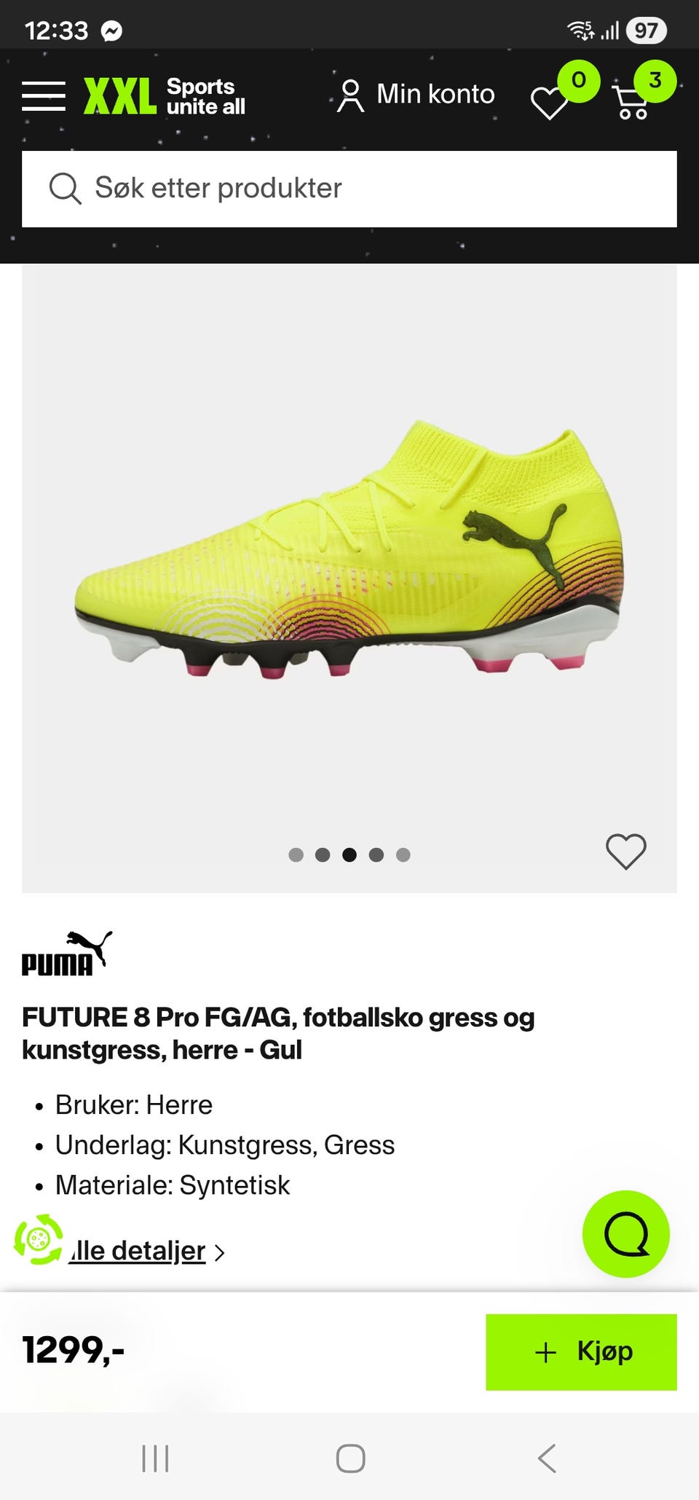Open the shopping cart with 3 items
699x1500 pixels.
(631, 102)
